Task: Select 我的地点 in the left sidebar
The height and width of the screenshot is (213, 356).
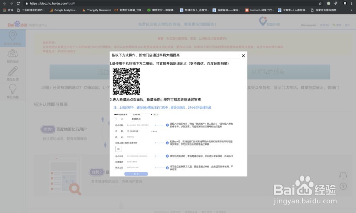Action: tap(13, 55)
